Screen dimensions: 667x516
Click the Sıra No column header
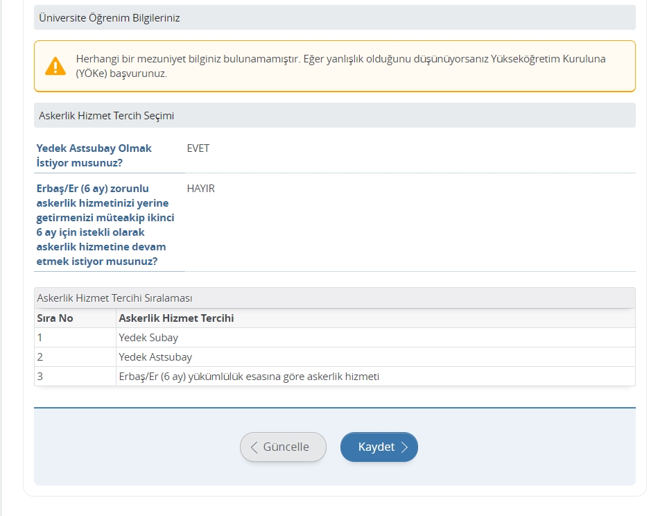pos(55,318)
